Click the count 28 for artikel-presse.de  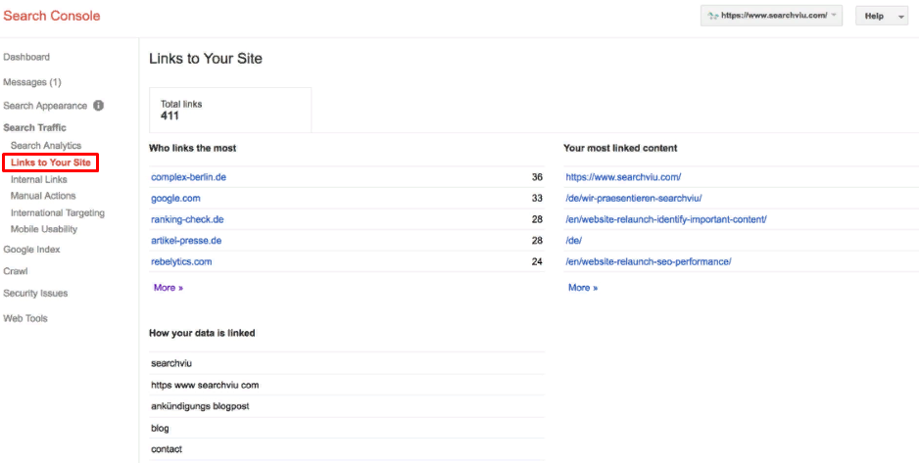(537, 241)
